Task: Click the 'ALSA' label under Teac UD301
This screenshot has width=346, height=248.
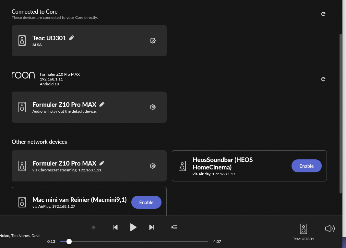Action: [x=37, y=45]
